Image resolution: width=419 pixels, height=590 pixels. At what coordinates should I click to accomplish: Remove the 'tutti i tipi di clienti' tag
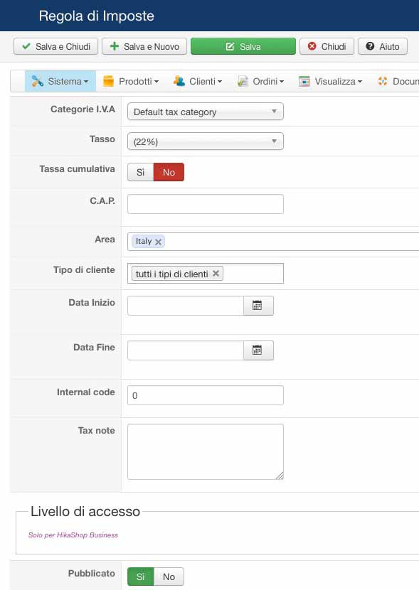pos(216,274)
